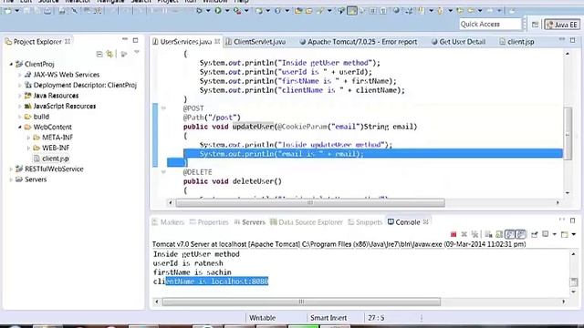The height and width of the screenshot is (328, 584).
Task: Close the Console view X
Action: tap(426, 221)
